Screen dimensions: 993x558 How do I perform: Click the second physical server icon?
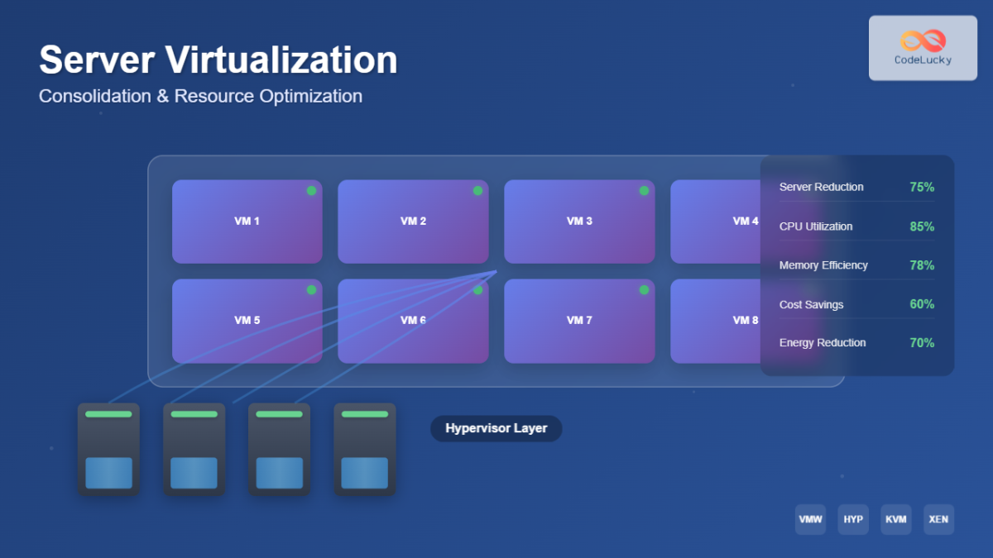[194, 448]
